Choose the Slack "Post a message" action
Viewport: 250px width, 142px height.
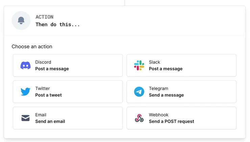pyautogui.click(x=166, y=69)
